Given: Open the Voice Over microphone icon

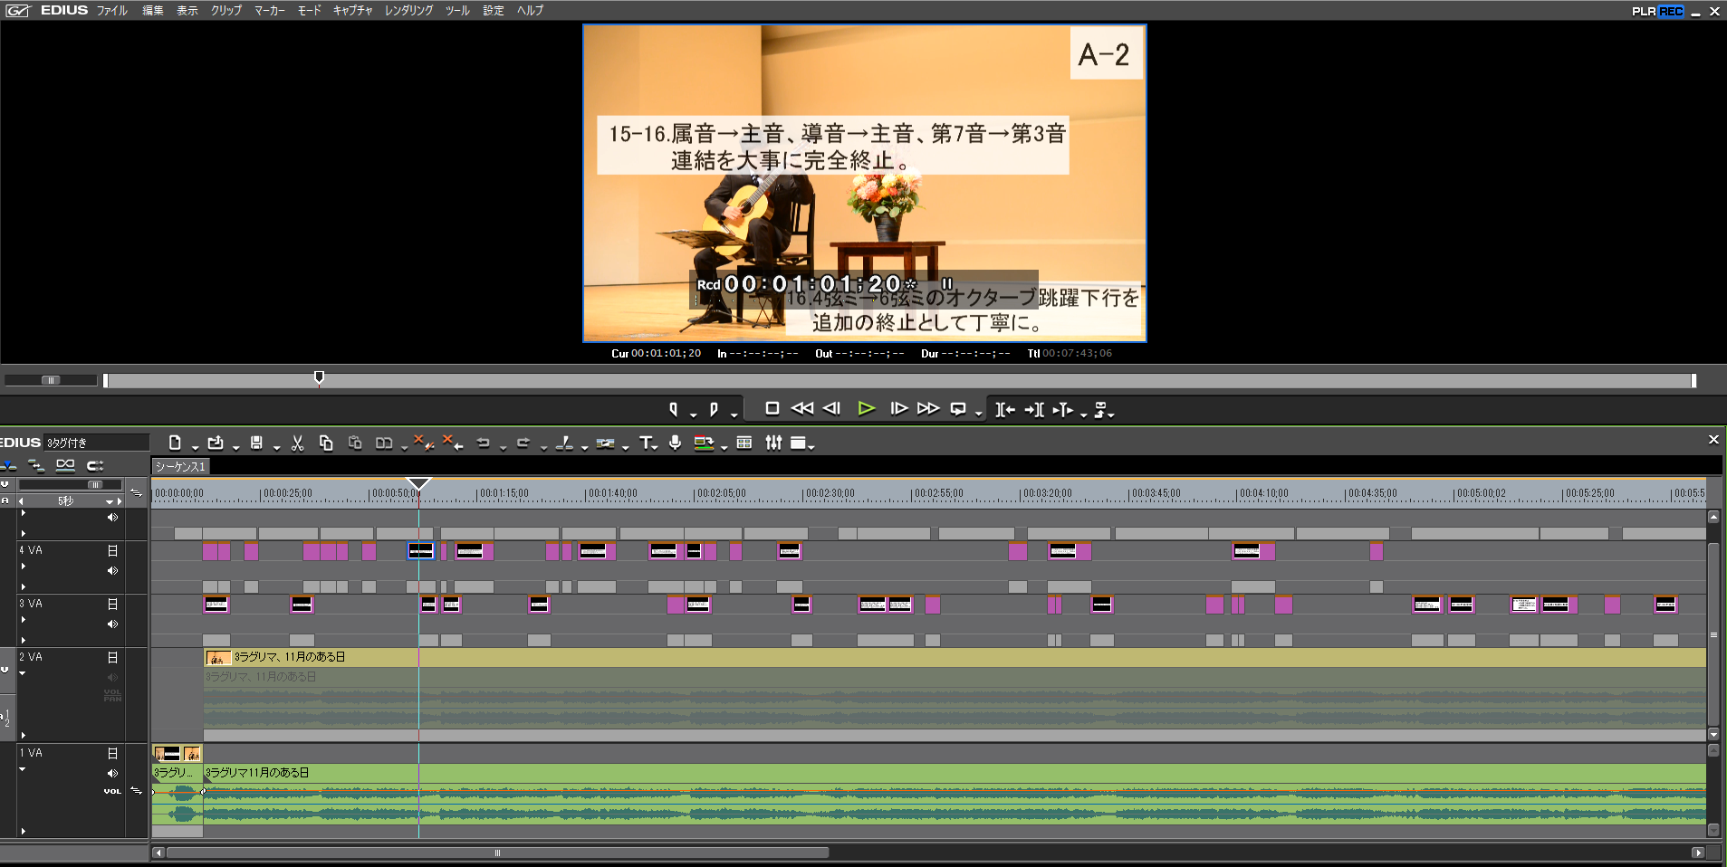Looking at the screenshot, I should tap(675, 443).
